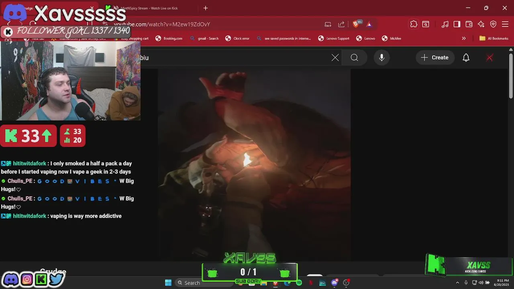
Task: Open the Windows Start menu
Action: pos(168,283)
